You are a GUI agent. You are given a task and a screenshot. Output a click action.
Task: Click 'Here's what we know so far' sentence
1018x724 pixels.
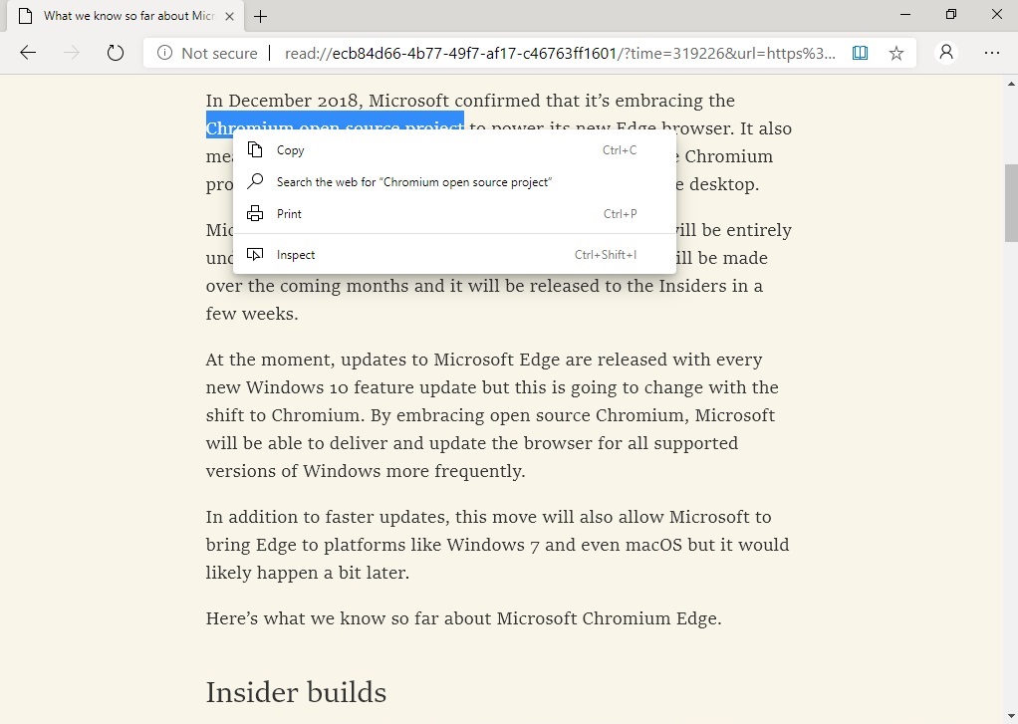click(463, 618)
